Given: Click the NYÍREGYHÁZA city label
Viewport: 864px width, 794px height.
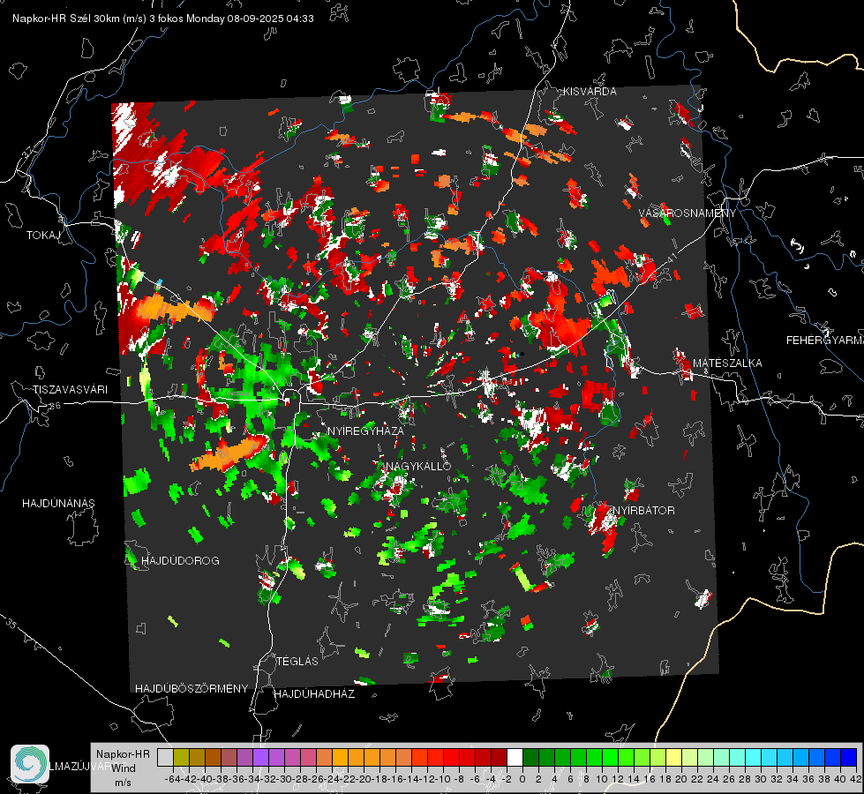Looking at the screenshot, I should [365, 431].
